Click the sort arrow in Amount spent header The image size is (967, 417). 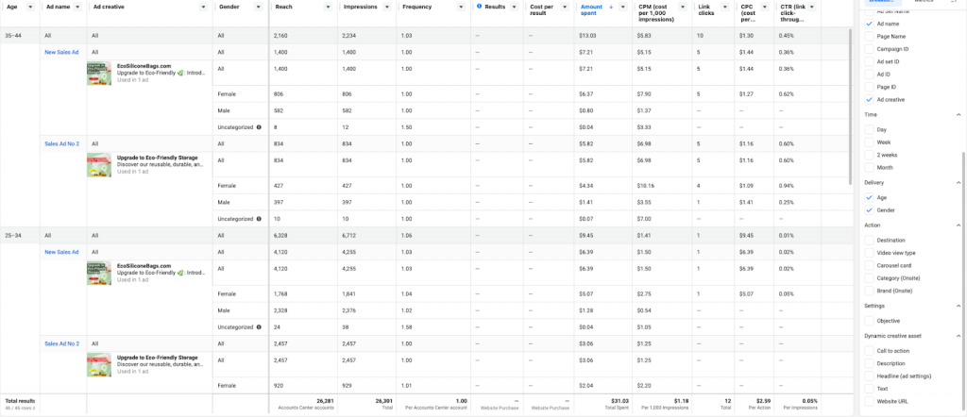[x=611, y=7]
